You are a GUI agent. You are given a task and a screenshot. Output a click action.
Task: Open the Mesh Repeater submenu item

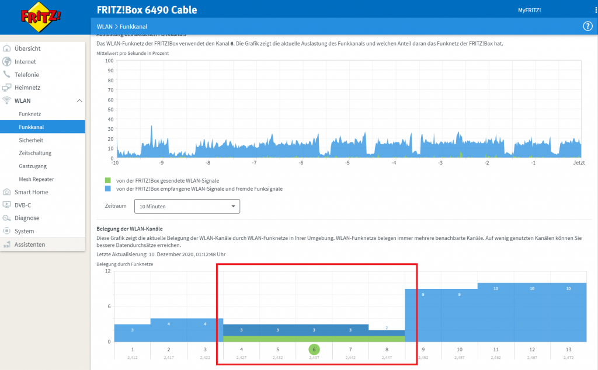(x=36, y=179)
